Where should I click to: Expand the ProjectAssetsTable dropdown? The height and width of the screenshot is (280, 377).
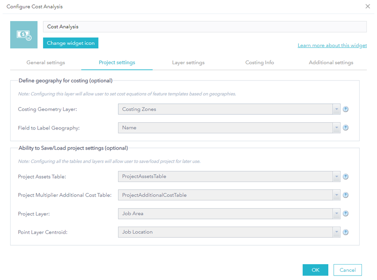point(336,177)
